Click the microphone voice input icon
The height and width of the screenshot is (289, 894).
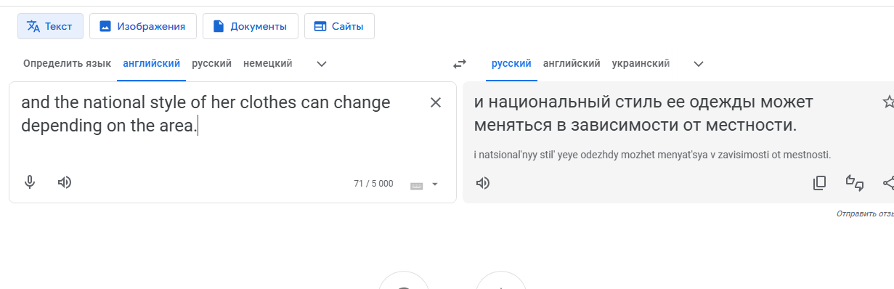pyautogui.click(x=30, y=182)
